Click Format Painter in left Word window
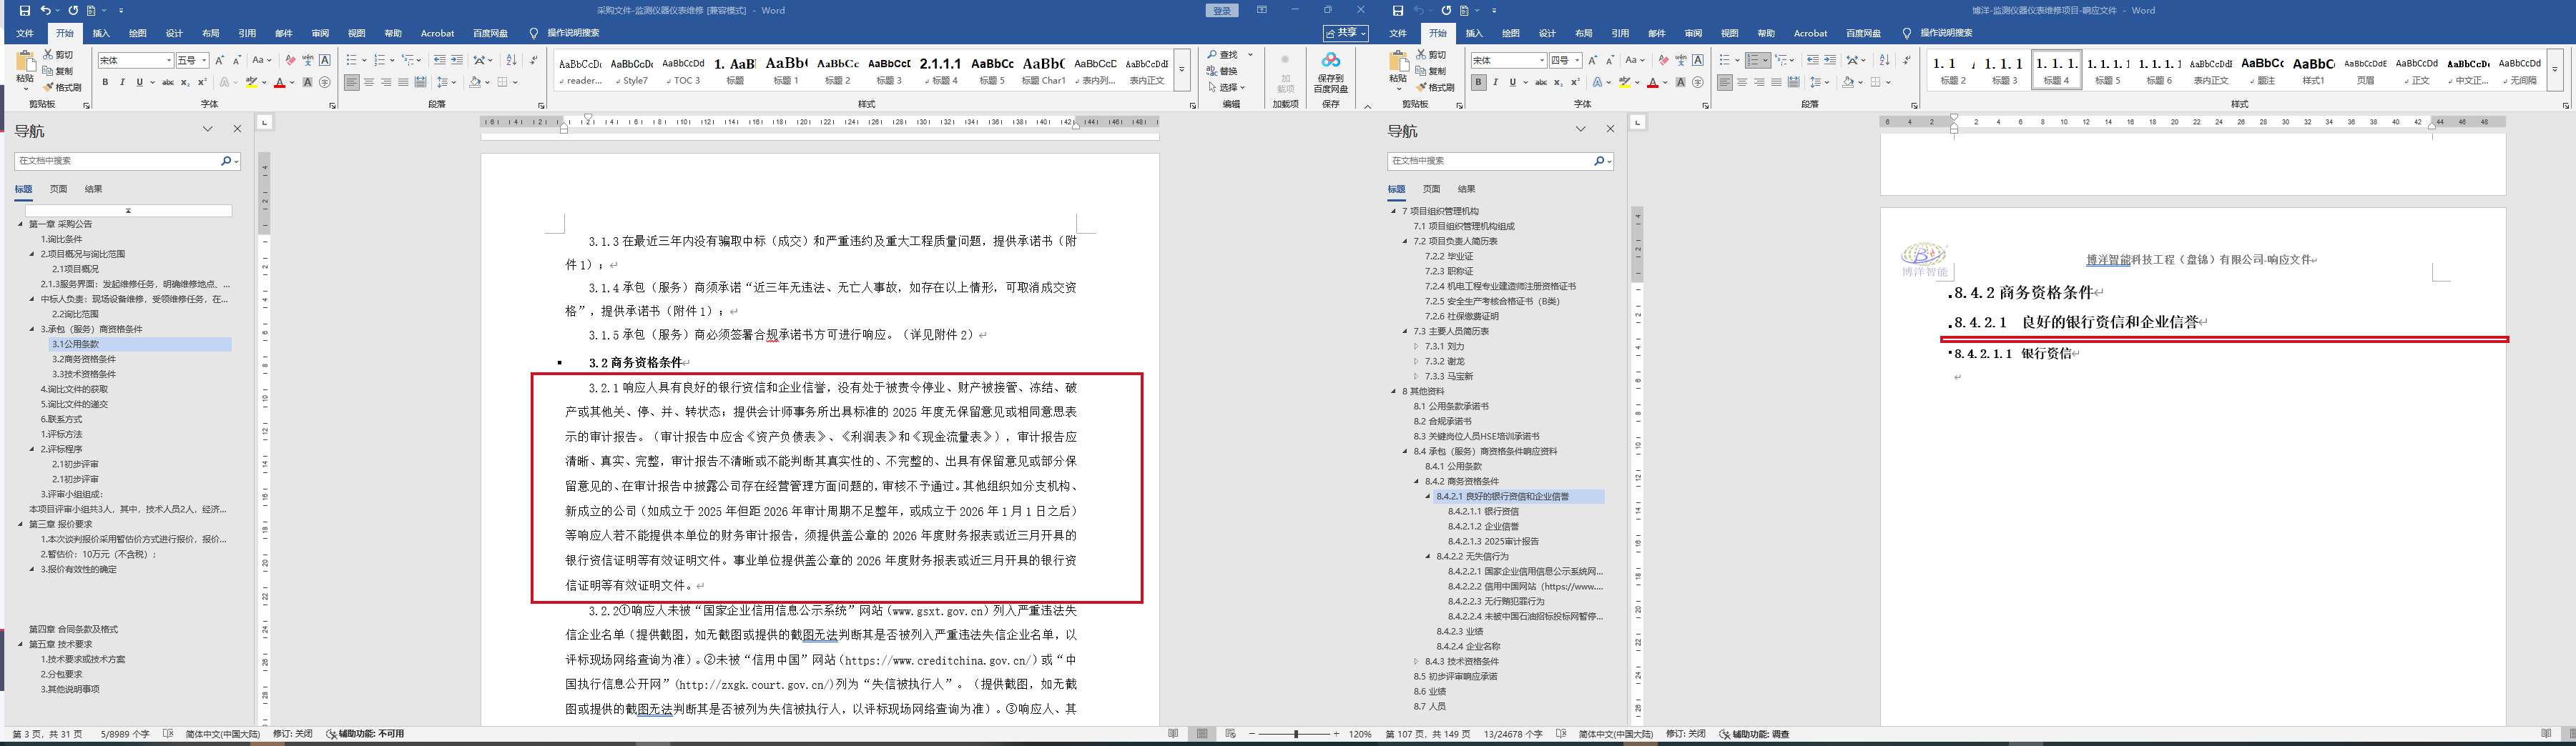The image size is (2576, 746). point(63,87)
